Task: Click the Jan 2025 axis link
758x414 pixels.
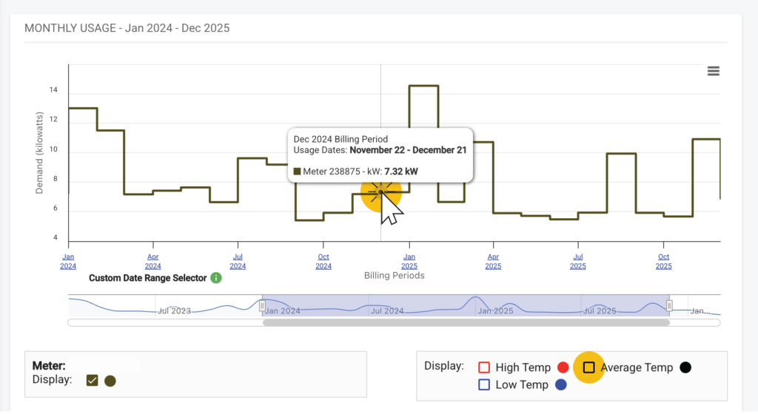Action: (409, 261)
